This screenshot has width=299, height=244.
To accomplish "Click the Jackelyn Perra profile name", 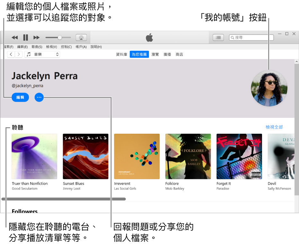I will [45, 76].
